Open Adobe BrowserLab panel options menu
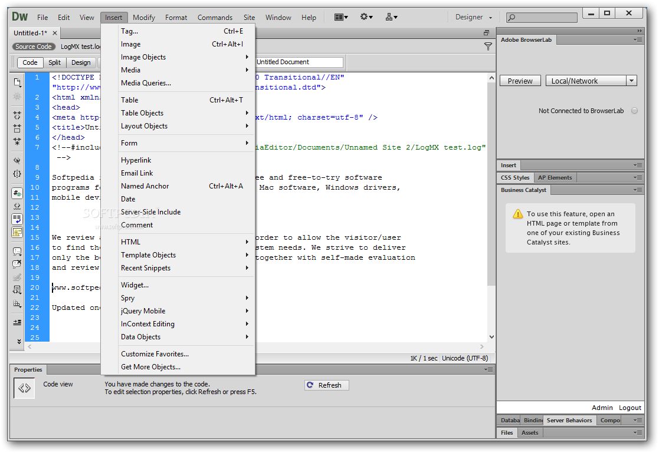659x453 pixels. point(638,40)
